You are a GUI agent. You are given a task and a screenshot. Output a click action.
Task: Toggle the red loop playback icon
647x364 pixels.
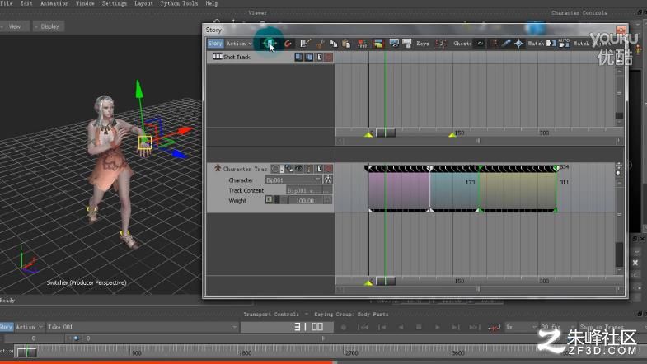point(494,327)
